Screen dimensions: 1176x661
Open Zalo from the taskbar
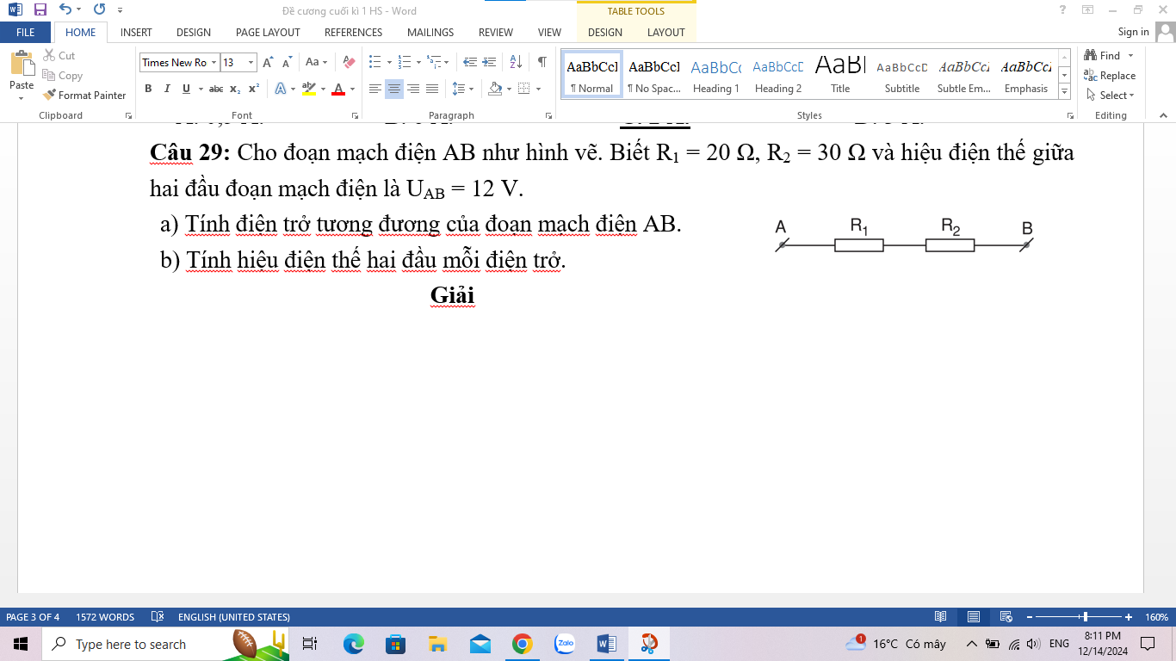point(565,644)
